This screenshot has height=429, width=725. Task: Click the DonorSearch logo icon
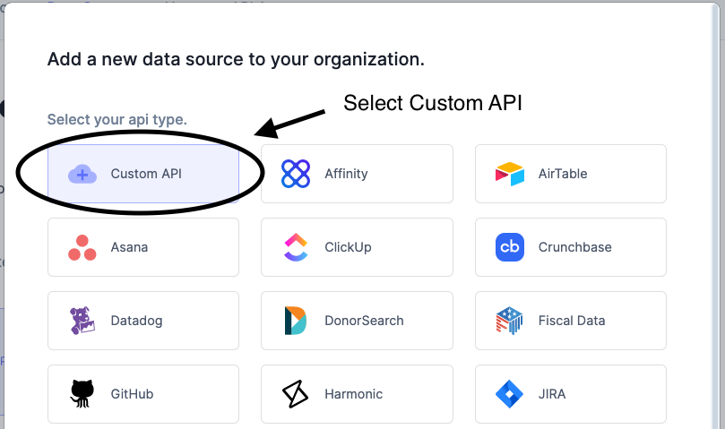click(296, 321)
